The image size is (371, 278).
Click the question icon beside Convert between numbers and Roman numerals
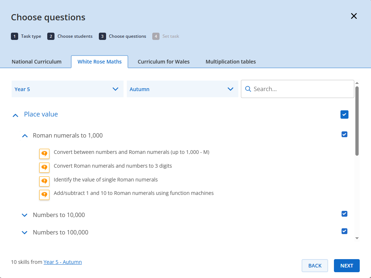[44, 154]
